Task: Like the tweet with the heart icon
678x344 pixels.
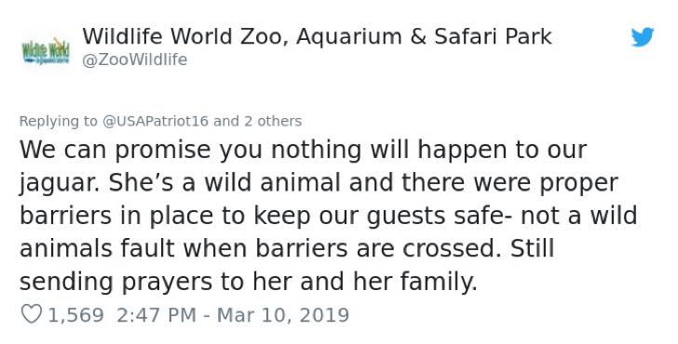Action: [x=32, y=314]
